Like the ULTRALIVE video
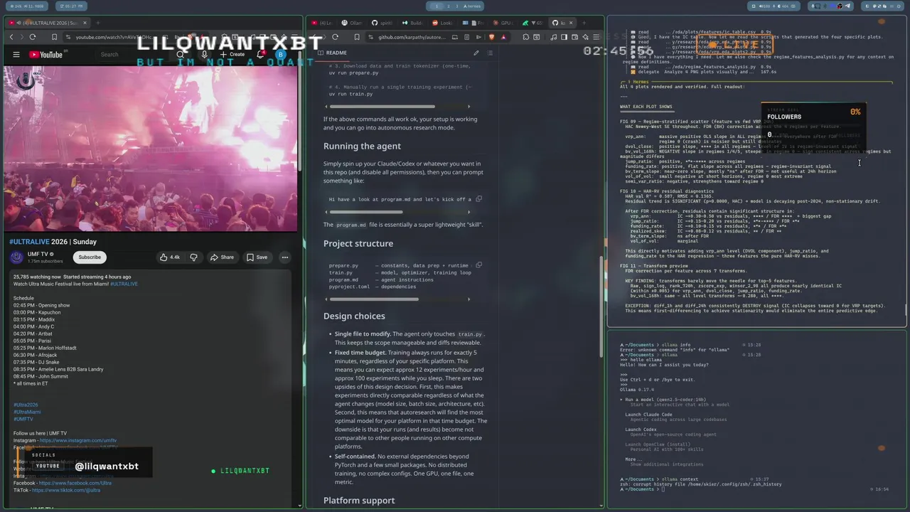Image resolution: width=910 pixels, height=512 pixels. coord(170,257)
